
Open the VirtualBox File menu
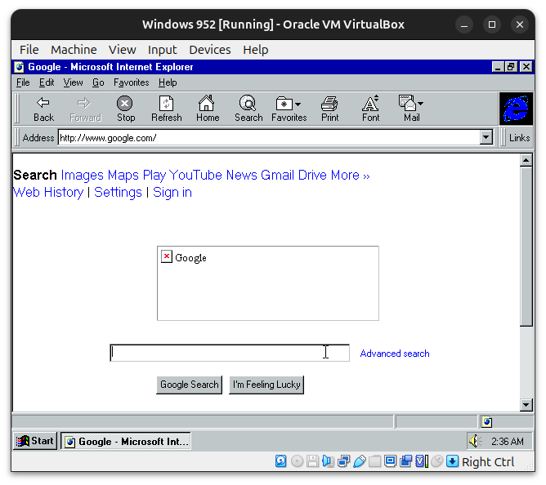pyautogui.click(x=29, y=50)
